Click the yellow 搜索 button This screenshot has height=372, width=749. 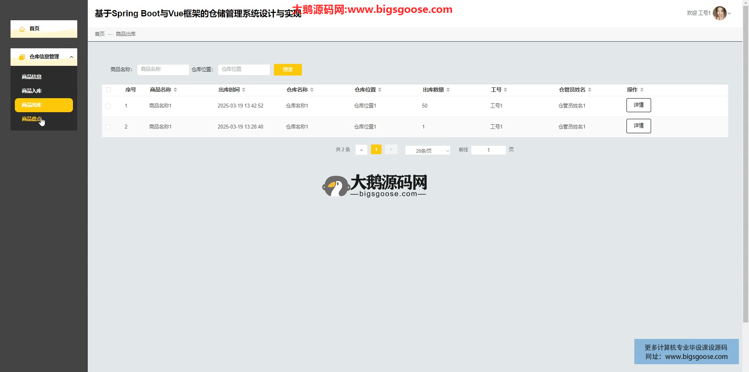pyautogui.click(x=288, y=70)
